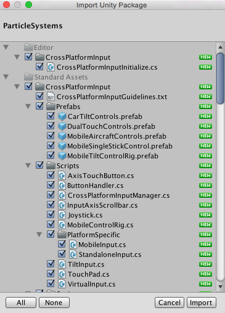Click script icon for TouchPad.cs

click(62, 274)
